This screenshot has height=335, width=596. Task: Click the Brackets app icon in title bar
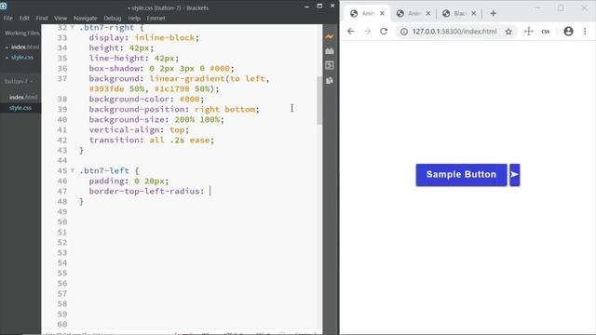coord(4,6)
